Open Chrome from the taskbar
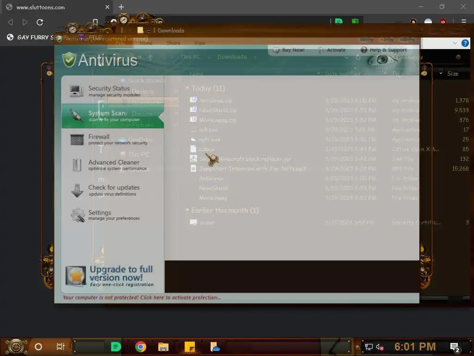The width and height of the screenshot is (474, 356). (141, 347)
